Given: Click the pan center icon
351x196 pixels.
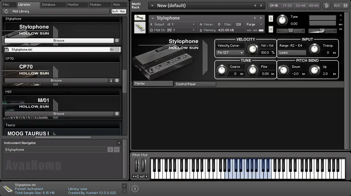Looking at the screenshot, I should (291, 31).
